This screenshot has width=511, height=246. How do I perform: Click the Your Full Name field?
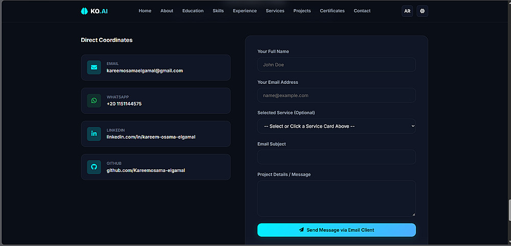click(337, 65)
